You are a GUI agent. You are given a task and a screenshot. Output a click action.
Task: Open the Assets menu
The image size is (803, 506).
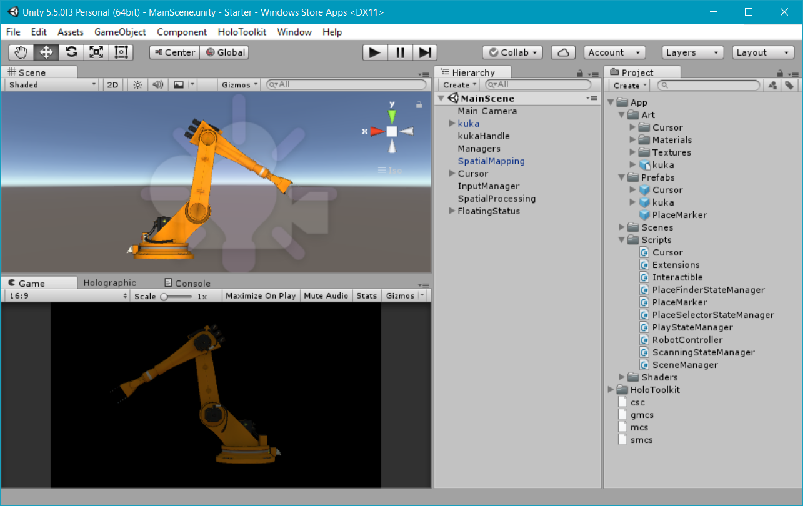[71, 32]
